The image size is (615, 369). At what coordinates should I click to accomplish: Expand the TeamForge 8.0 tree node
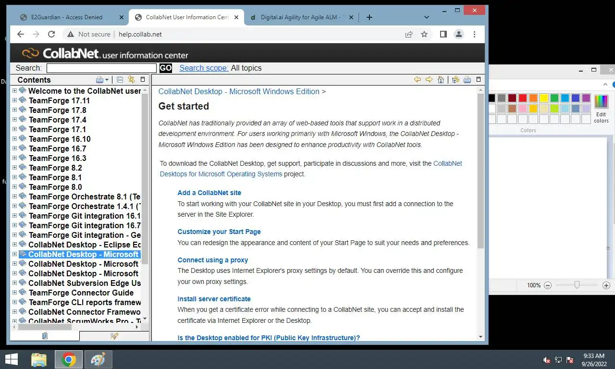(14, 186)
